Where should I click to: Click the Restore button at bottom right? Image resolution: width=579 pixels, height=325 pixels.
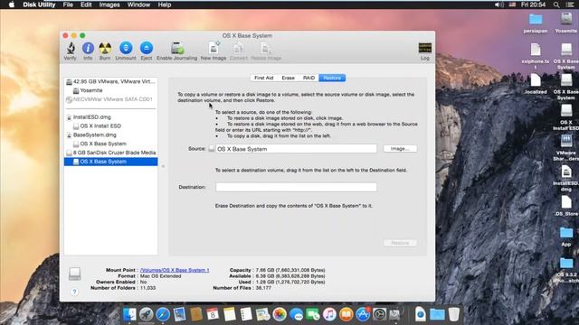point(400,243)
